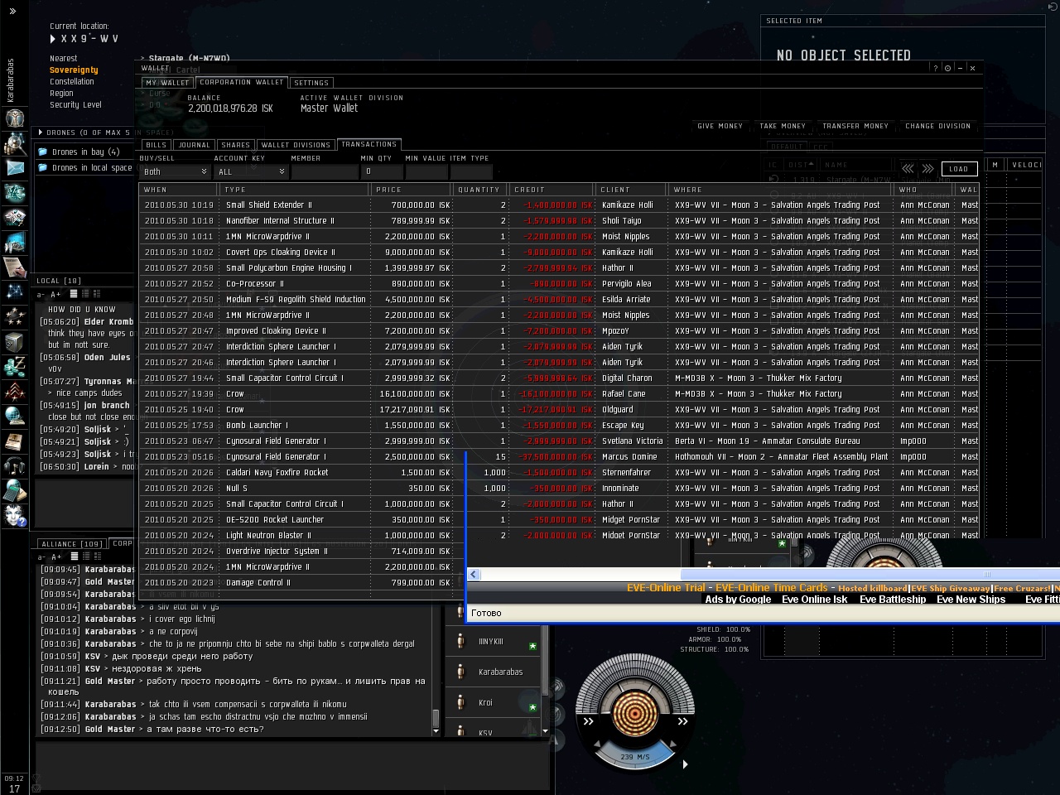1060x795 pixels.
Task: Open the red chevrons Neocom icon
Action: (15, 391)
